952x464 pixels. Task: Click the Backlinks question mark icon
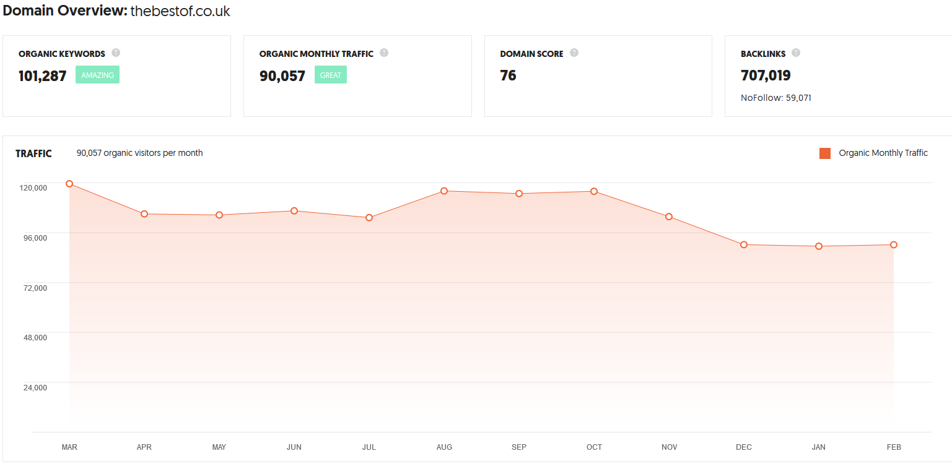(x=796, y=53)
